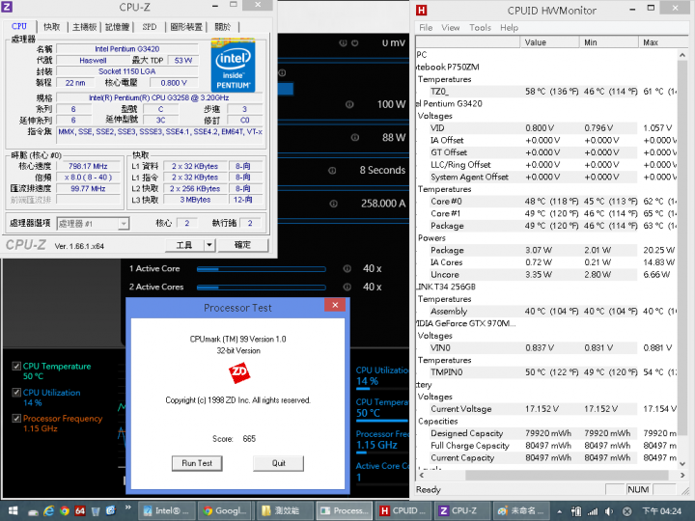Screen dimensions: 695x521
Task: Click the 確定 button in CPU-Z
Action: point(242,245)
